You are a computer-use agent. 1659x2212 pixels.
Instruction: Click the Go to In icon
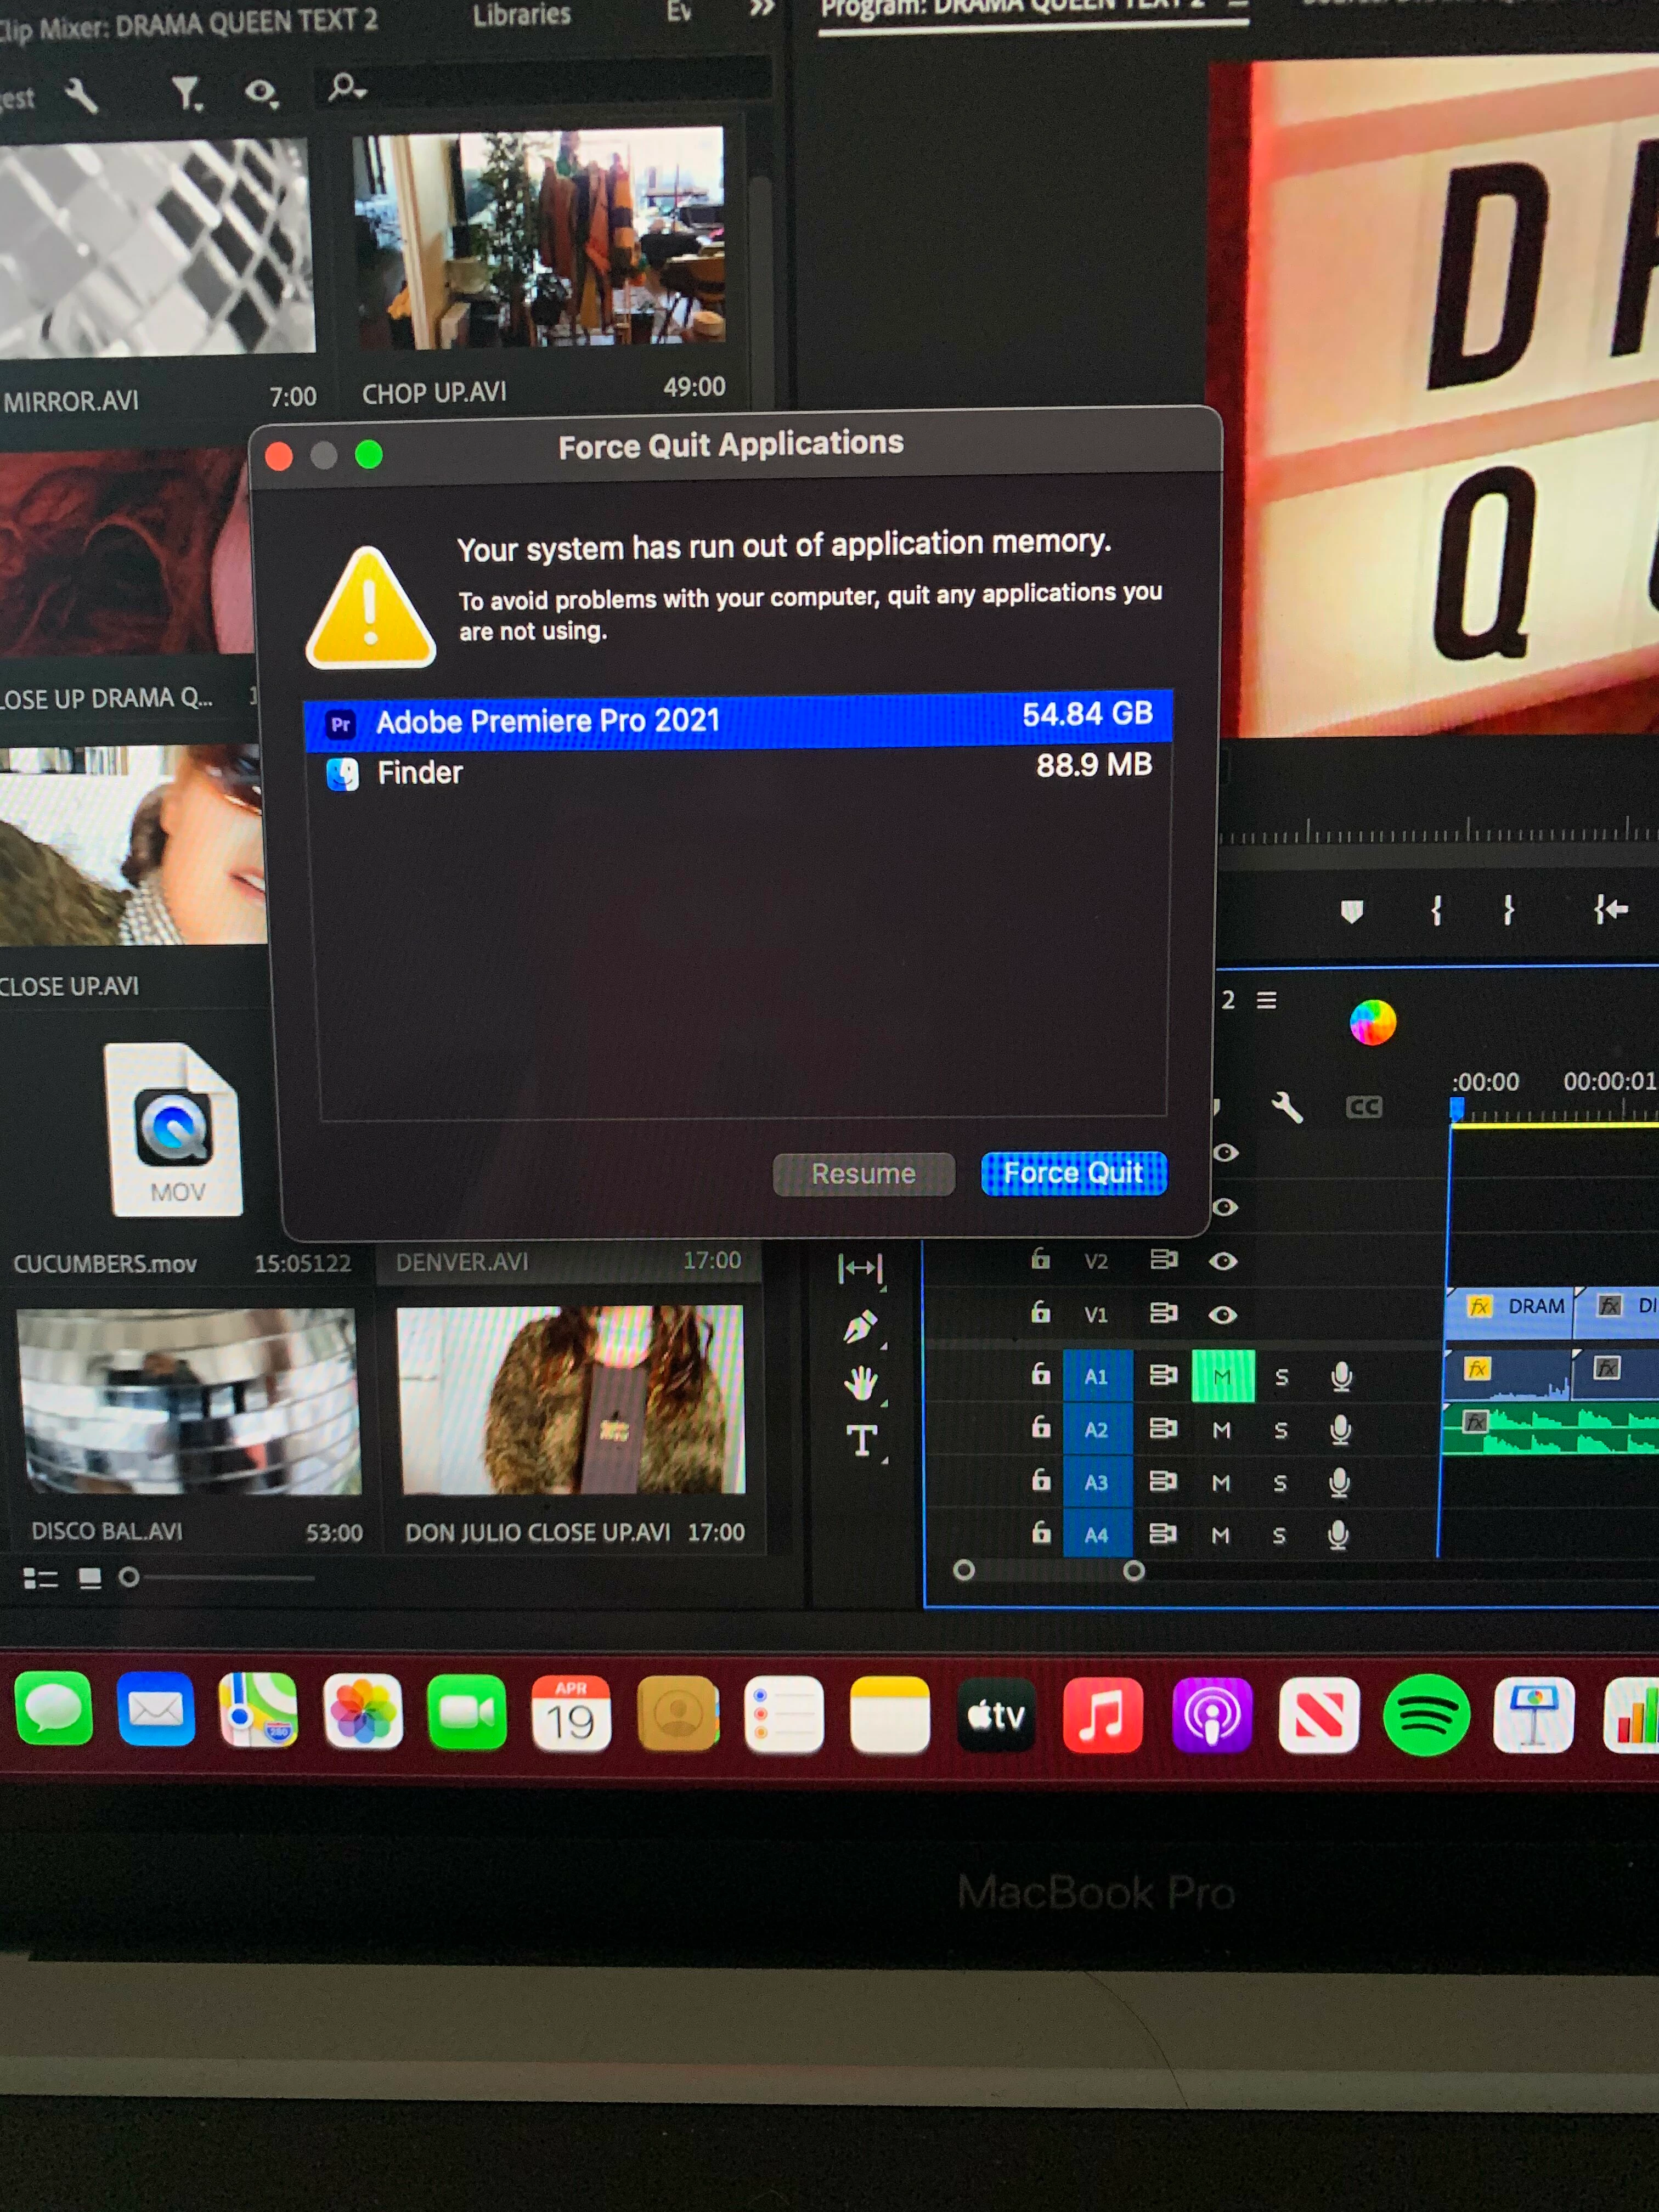(1610, 909)
